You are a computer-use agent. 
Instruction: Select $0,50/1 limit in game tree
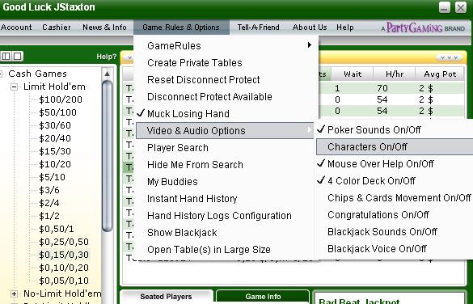click(x=57, y=229)
